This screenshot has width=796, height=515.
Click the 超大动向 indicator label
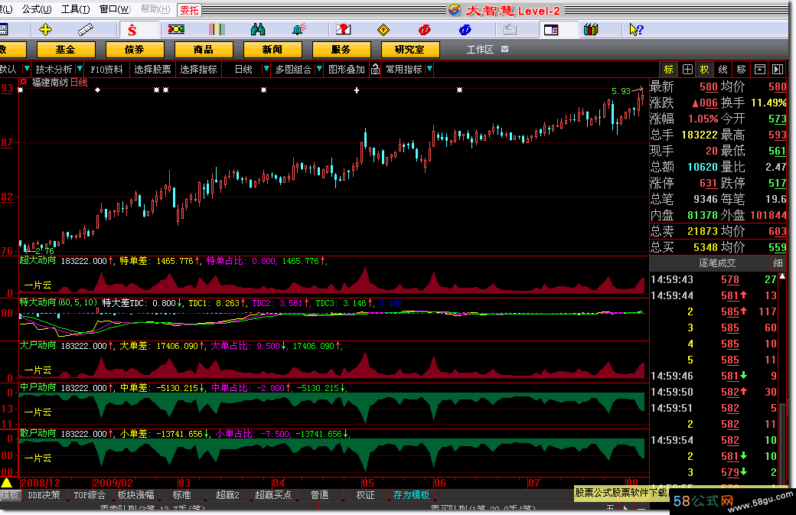click(x=38, y=260)
